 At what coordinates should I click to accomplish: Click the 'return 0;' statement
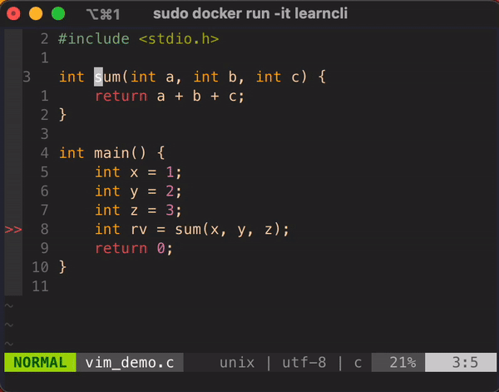(134, 248)
